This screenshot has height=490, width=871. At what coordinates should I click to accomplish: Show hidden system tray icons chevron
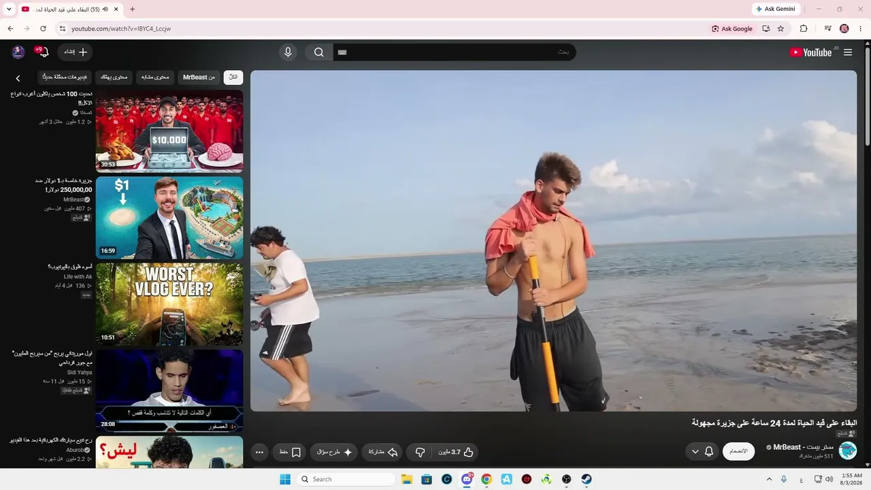coord(770,479)
